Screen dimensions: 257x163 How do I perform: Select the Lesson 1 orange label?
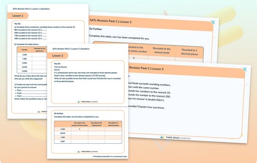(x=18, y=16)
